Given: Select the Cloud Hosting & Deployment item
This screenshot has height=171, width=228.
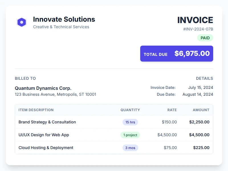Looking at the screenshot, I should tap(46, 148).
